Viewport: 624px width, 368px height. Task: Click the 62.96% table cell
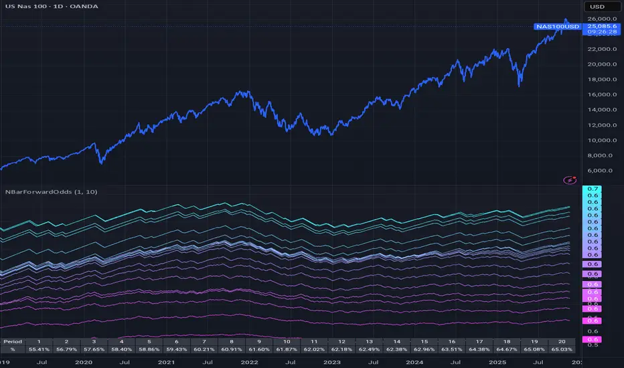click(x=424, y=349)
